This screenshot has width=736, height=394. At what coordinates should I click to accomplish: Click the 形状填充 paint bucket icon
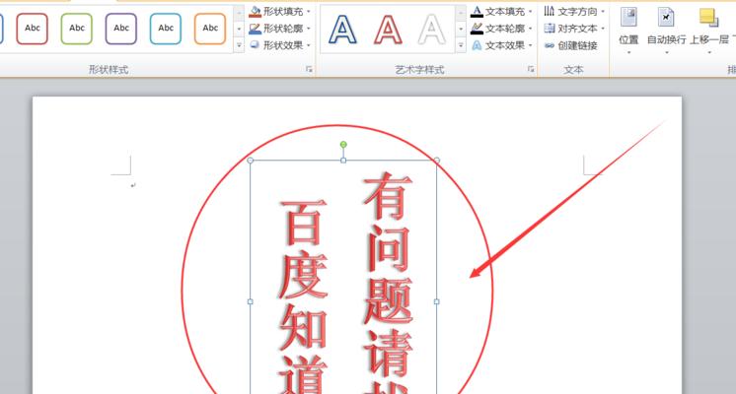point(255,11)
